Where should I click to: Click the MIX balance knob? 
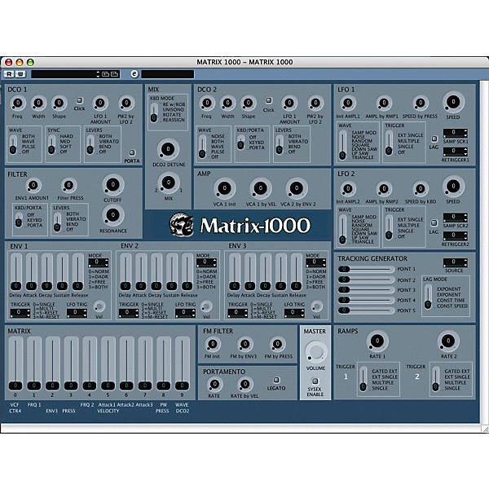pyautogui.click(x=169, y=183)
